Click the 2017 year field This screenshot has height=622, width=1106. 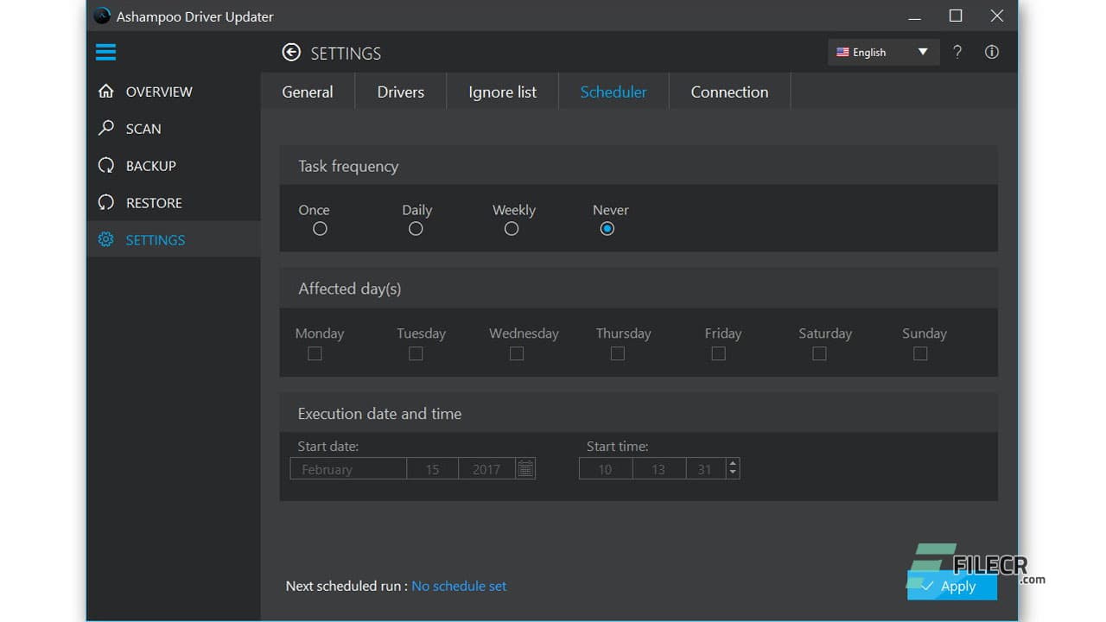pos(486,468)
